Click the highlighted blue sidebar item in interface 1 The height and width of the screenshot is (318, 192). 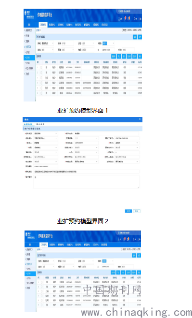[29, 58]
